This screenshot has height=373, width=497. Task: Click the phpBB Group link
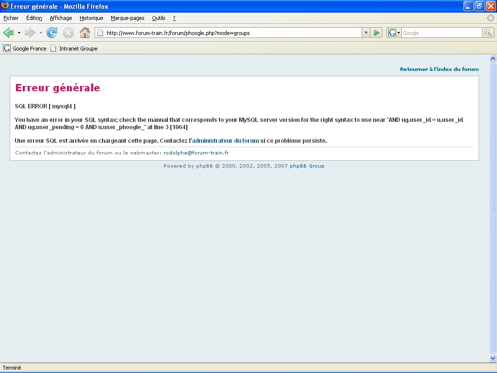(307, 166)
